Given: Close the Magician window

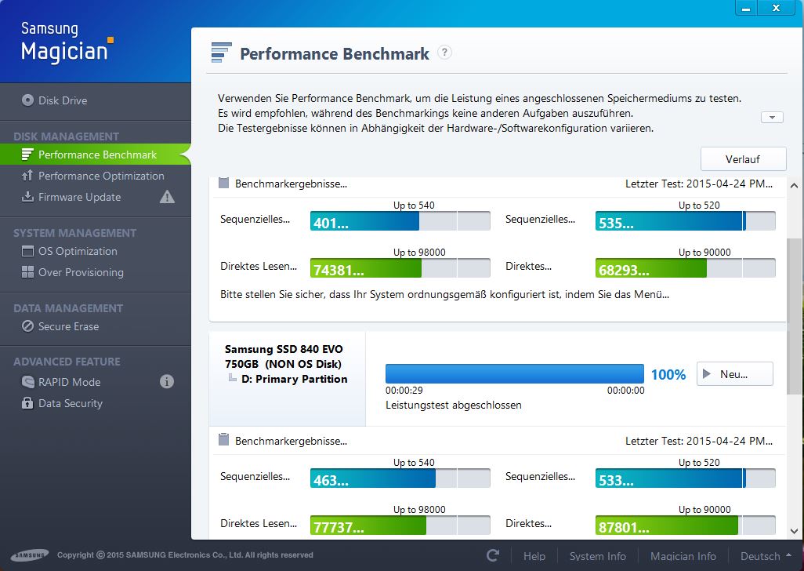Looking at the screenshot, I should pyautogui.click(x=776, y=8).
